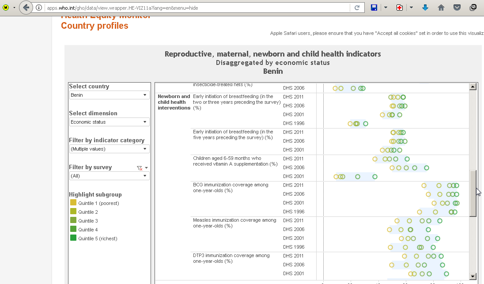Open the Select dimension dropdown showing Economic status
This screenshot has width=484, height=284.
point(109,122)
